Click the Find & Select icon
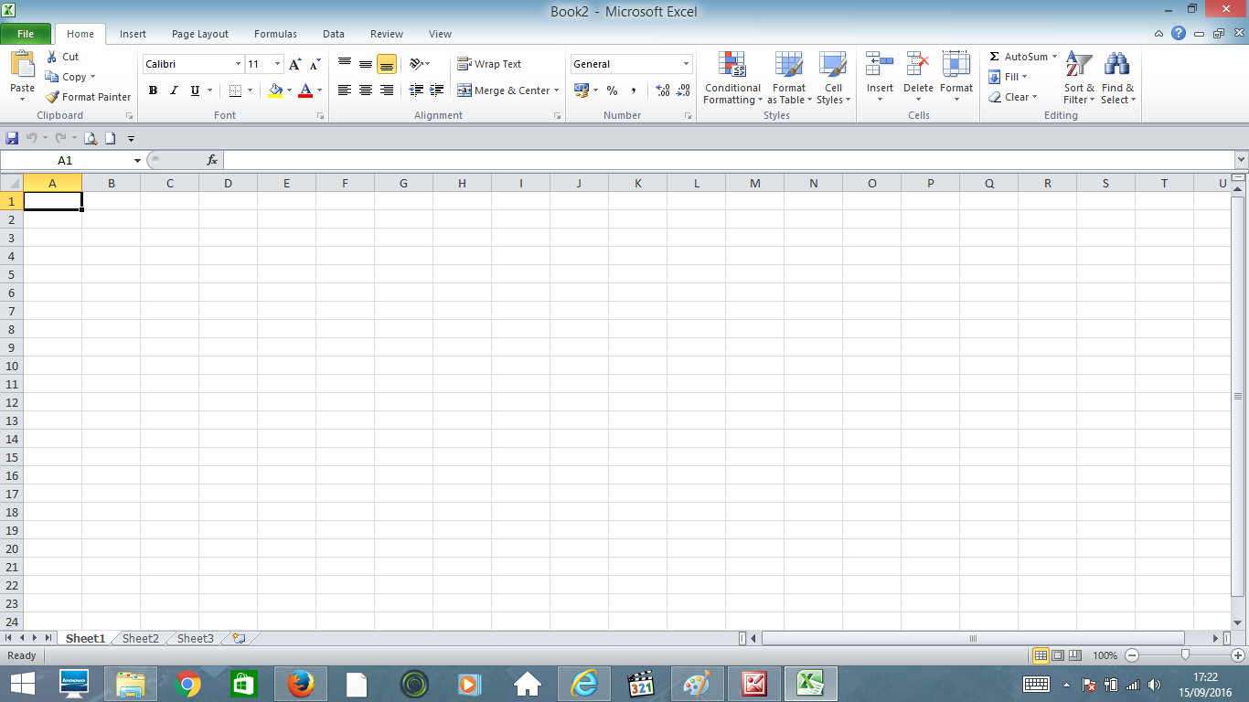 click(1117, 79)
